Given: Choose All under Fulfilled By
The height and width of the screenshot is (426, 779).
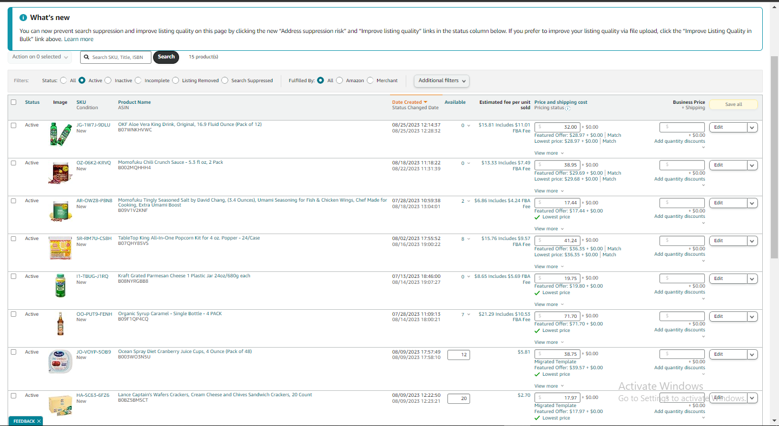Looking at the screenshot, I should [x=321, y=81].
